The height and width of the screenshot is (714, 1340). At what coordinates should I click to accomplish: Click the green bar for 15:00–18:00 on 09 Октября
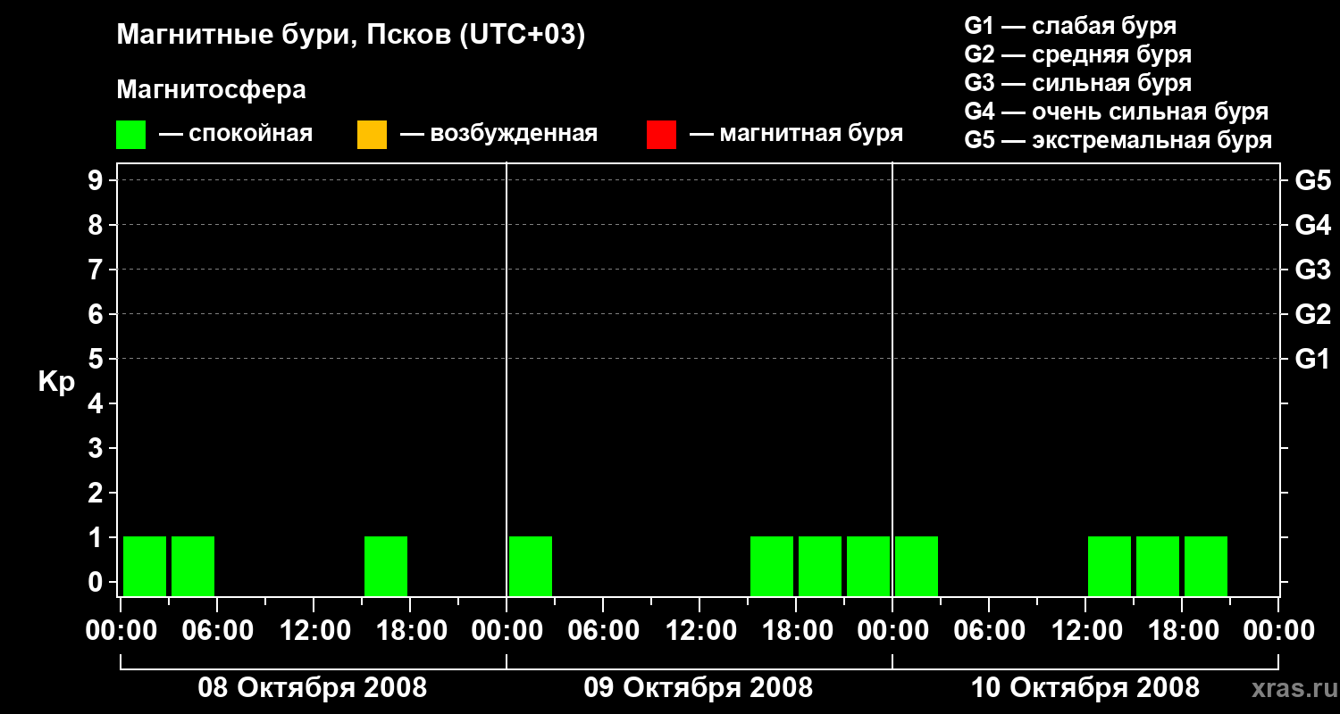coord(772,566)
